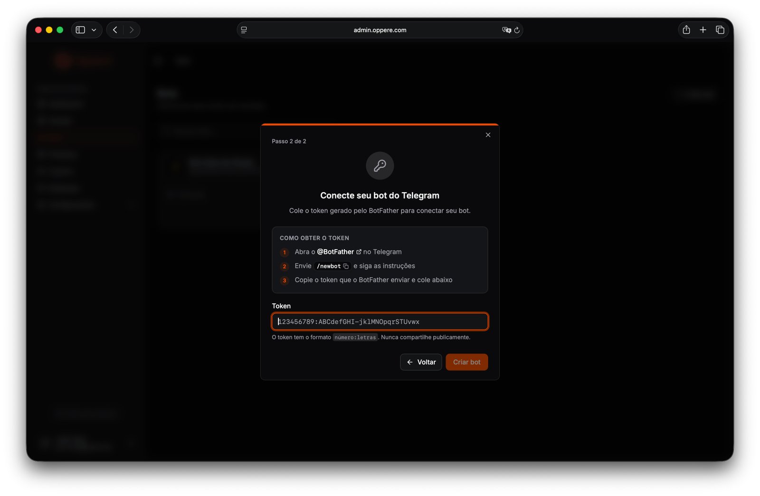Focus the Token input field
This screenshot has width=760, height=496.
point(380,322)
